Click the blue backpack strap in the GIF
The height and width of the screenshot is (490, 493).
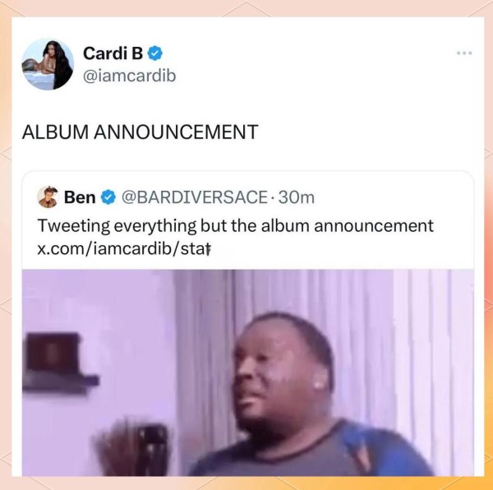[x=363, y=446]
